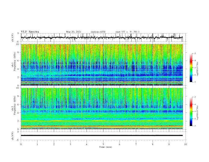This screenshot has width=209, height=162.
Task: Click the time axis tick label "1"
Action: pyautogui.click(x=37, y=144)
